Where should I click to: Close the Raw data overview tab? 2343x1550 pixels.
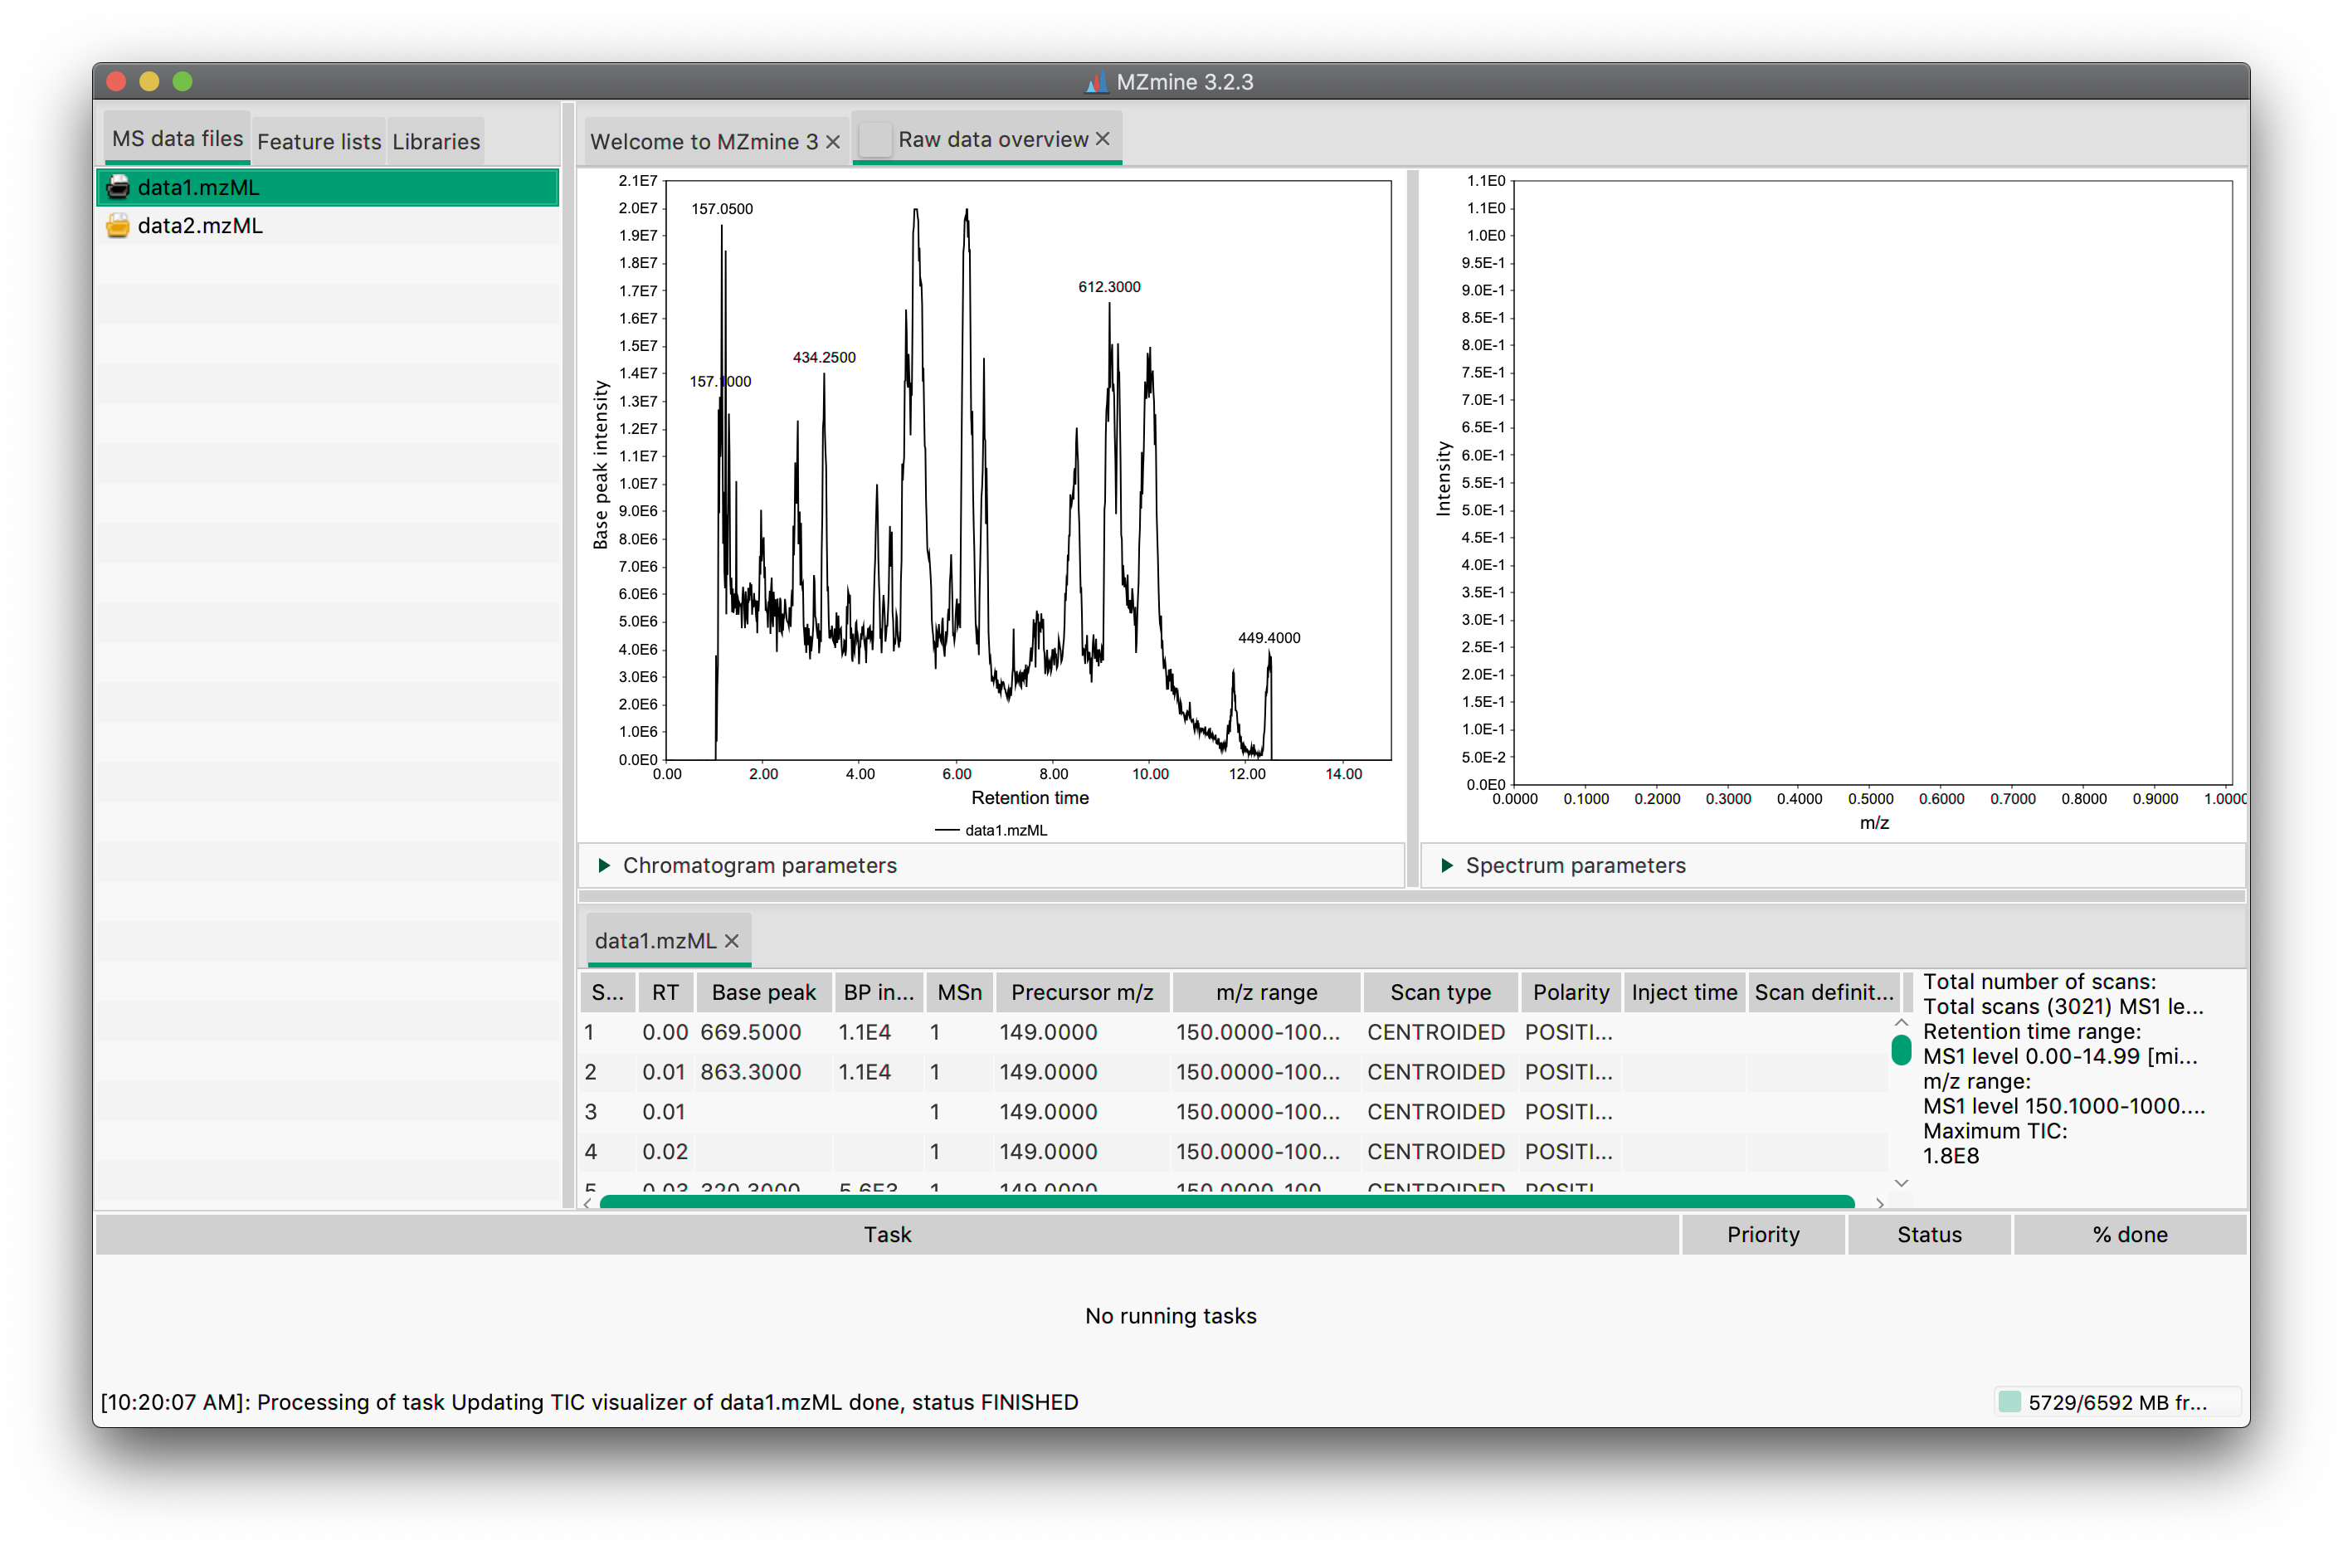1102,139
